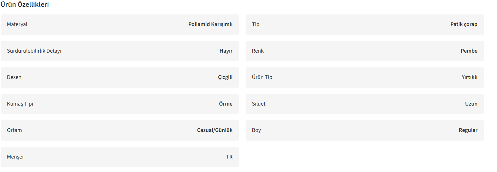This screenshot has width=497, height=172.
Task: Click the Materyal property row
Action: pos(120,24)
